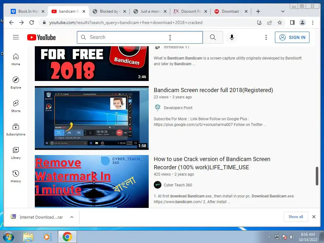Screen dimensions: 324x243
Task: Show hidden system tray icons
Action: tap(269, 237)
